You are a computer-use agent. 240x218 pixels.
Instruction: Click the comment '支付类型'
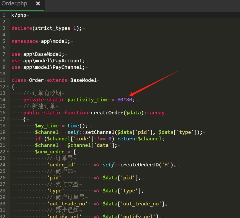tap(67, 184)
